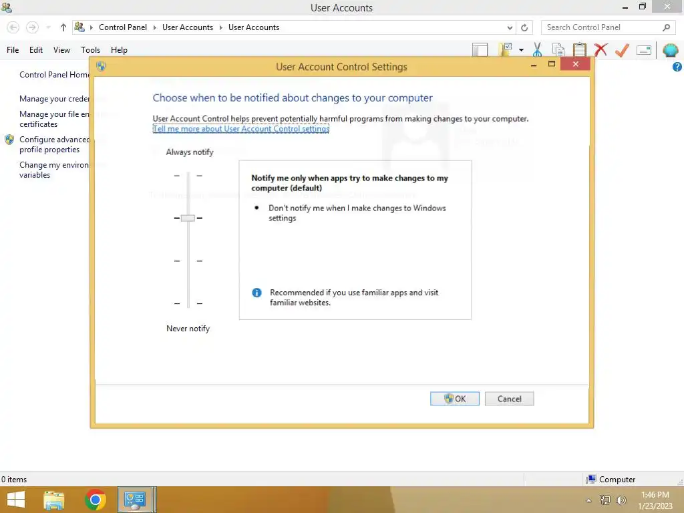Click the properties card toolbar icon
This screenshot has width=684, height=513.
pos(644,50)
